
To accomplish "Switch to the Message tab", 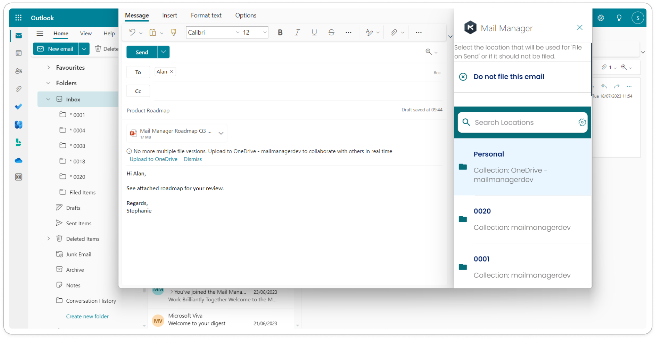I will [x=137, y=15].
